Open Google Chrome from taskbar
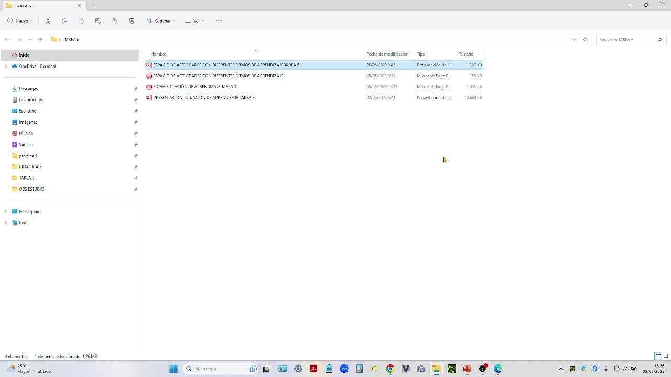The image size is (671, 377). [390, 369]
